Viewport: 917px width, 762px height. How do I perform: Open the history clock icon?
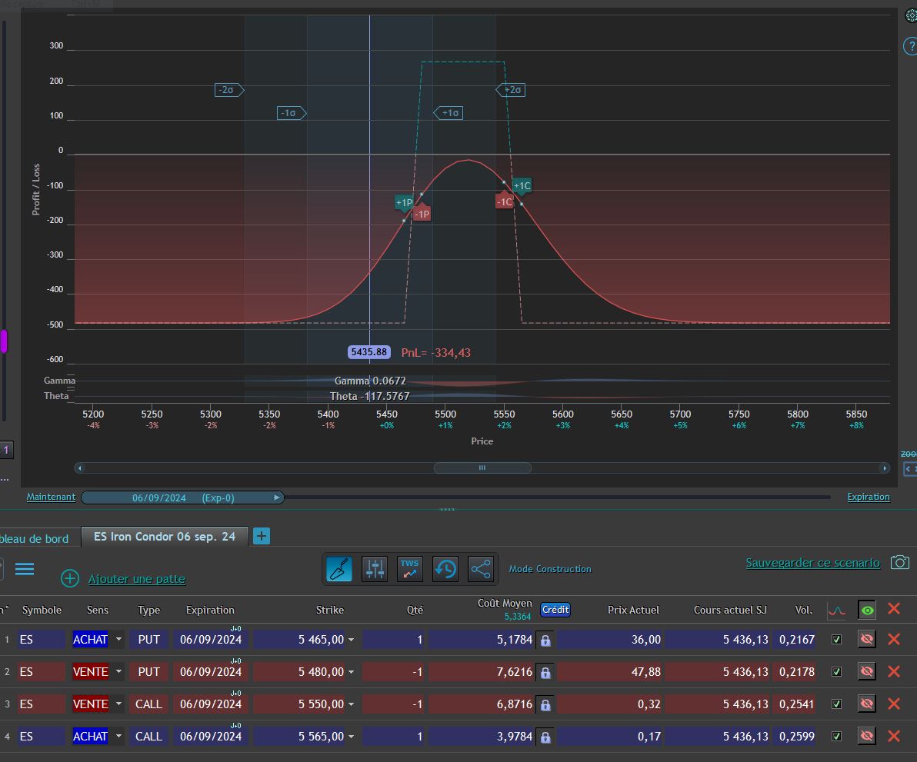tap(445, 569)
